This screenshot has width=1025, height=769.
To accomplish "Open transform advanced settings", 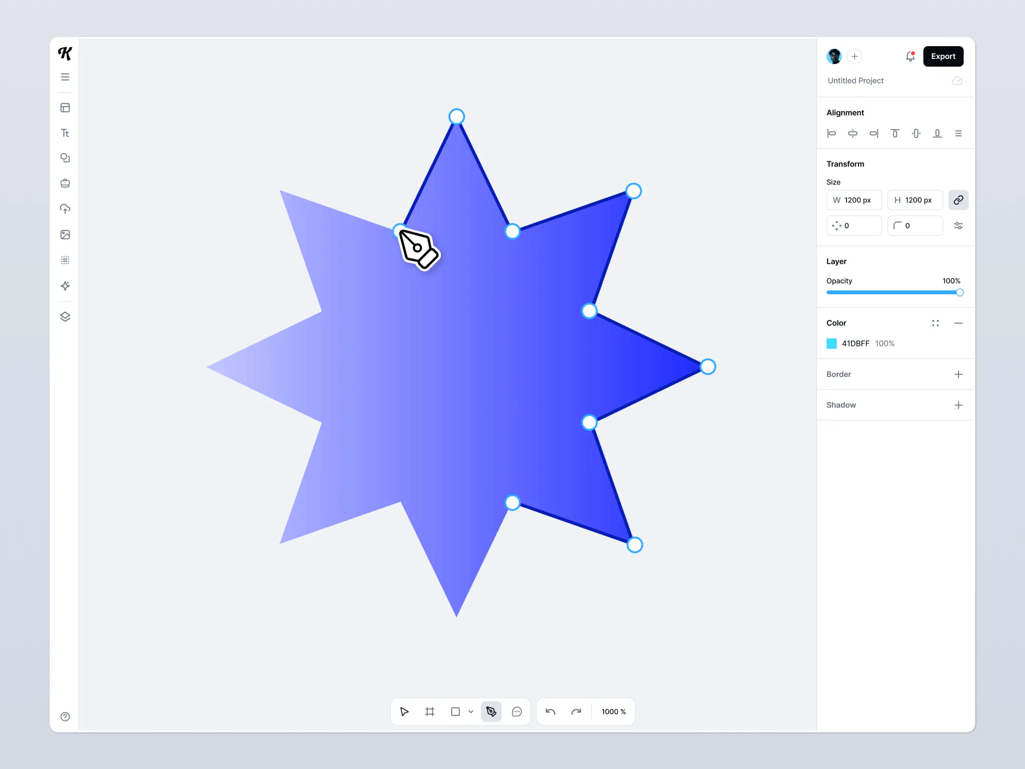I will [x=958, y=226].
